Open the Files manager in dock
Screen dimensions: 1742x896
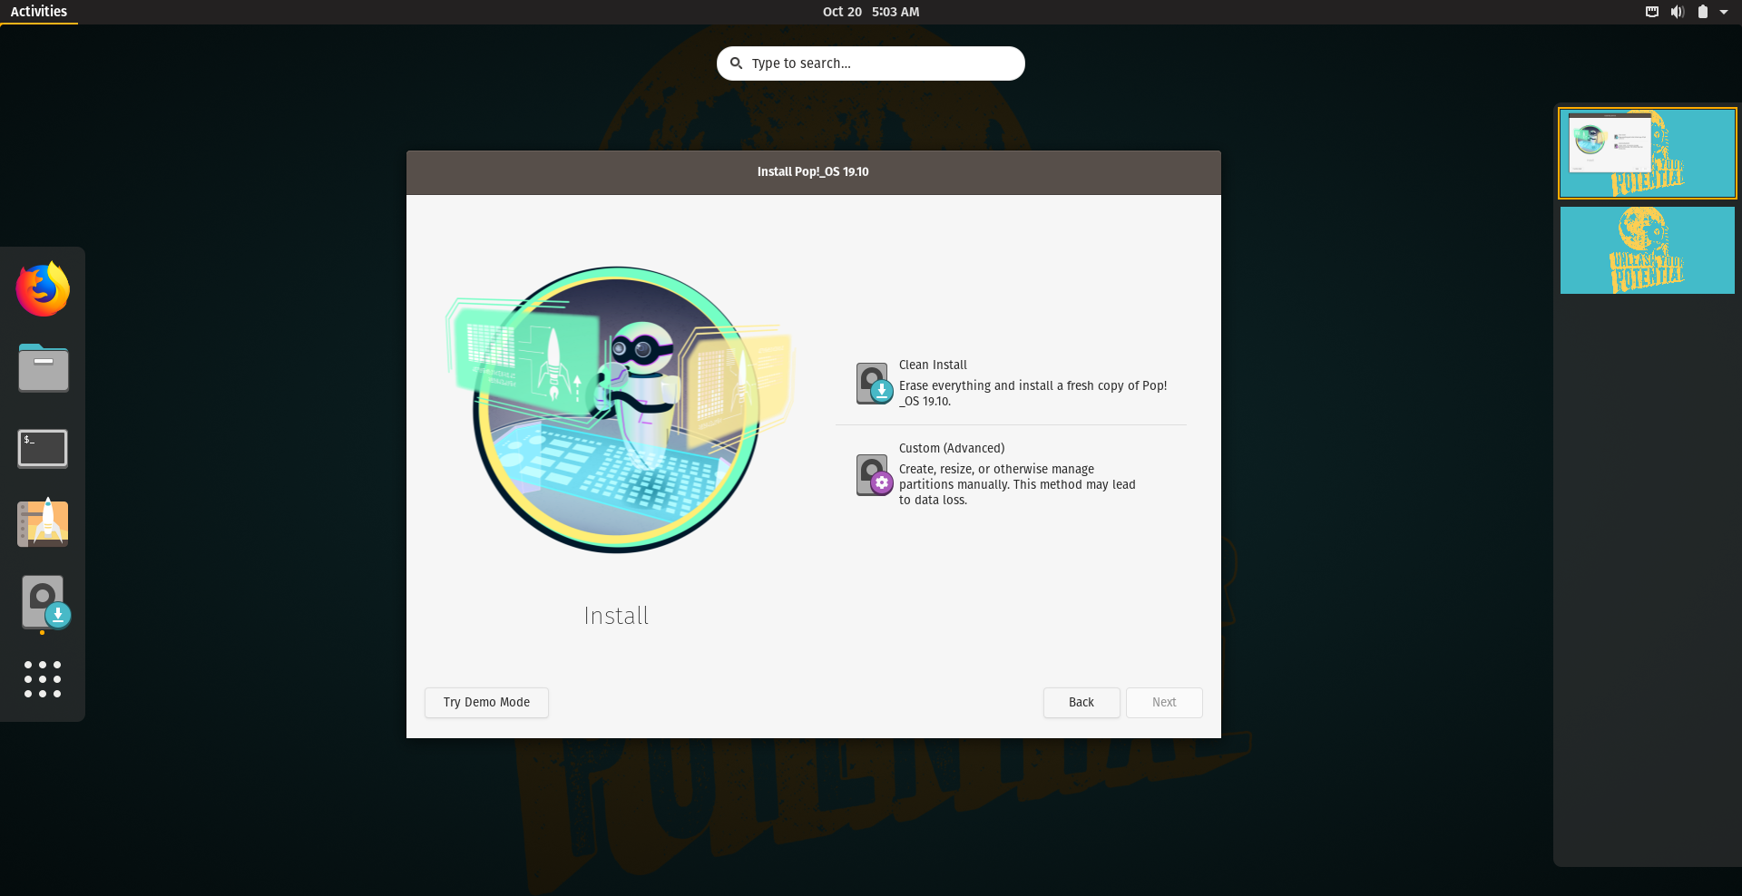43,367
